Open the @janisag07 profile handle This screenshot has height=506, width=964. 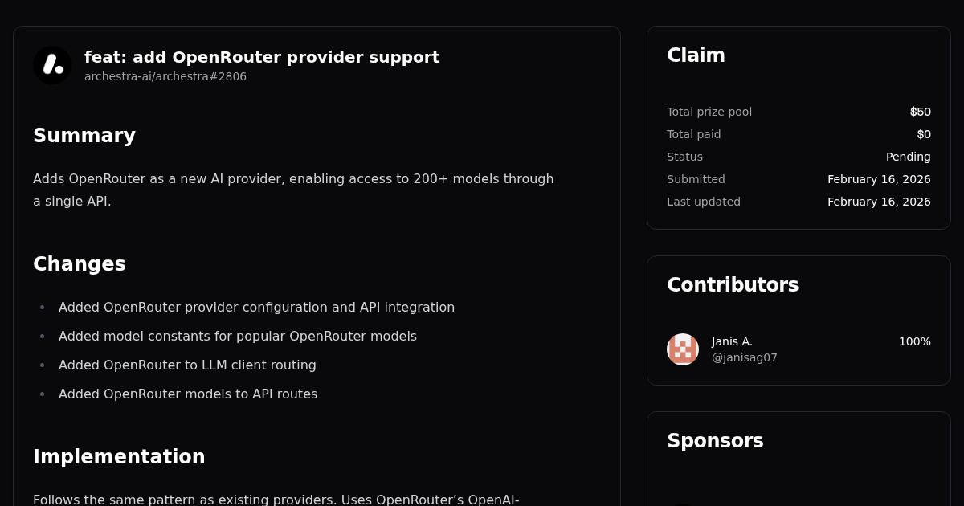tap(745, 357)
